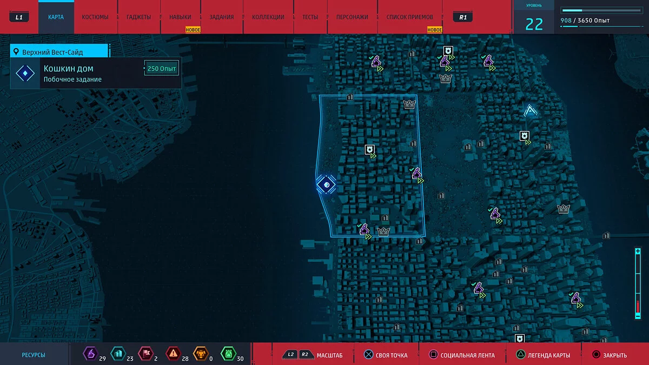Select landmark icon at highlighted district's top-left corner
This screenshot has width=649, height=365.
click(x=349, y=97)
